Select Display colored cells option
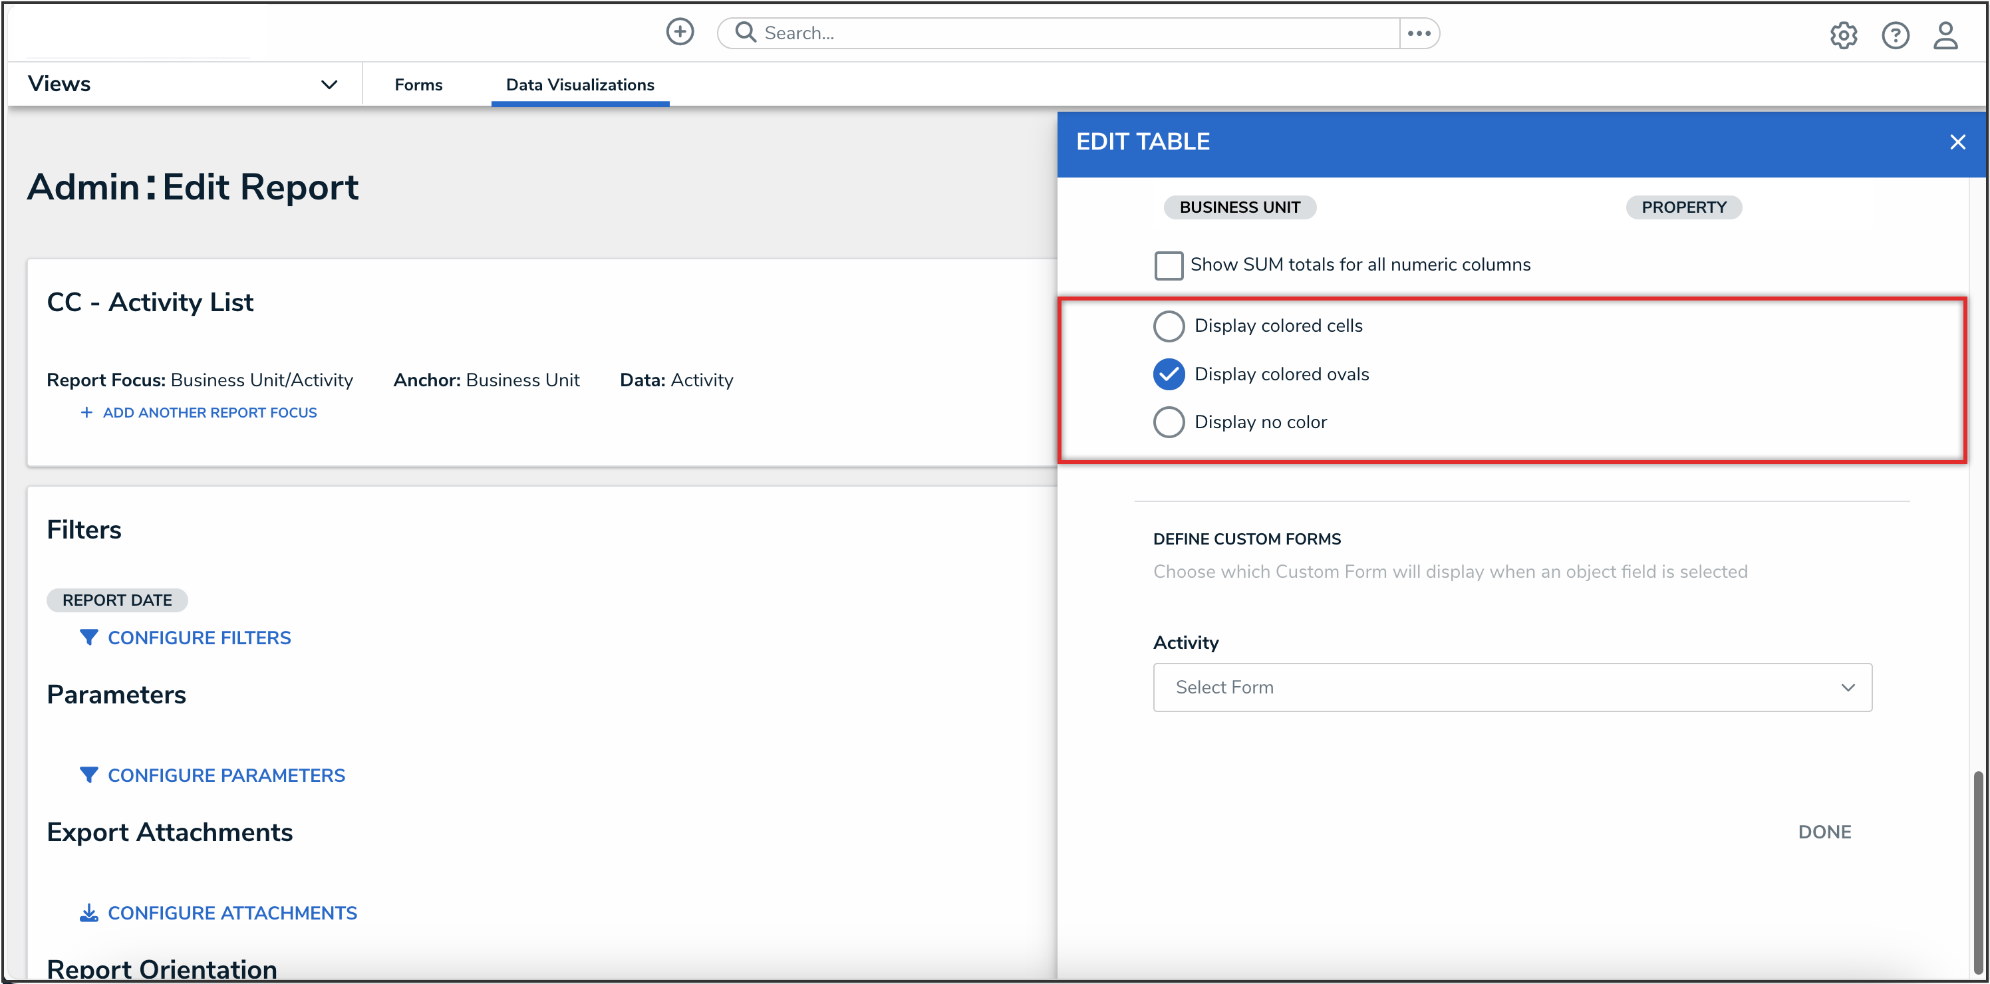Image resolution: width=1990 pixels, height=984 pixels. click(1168, 326)
